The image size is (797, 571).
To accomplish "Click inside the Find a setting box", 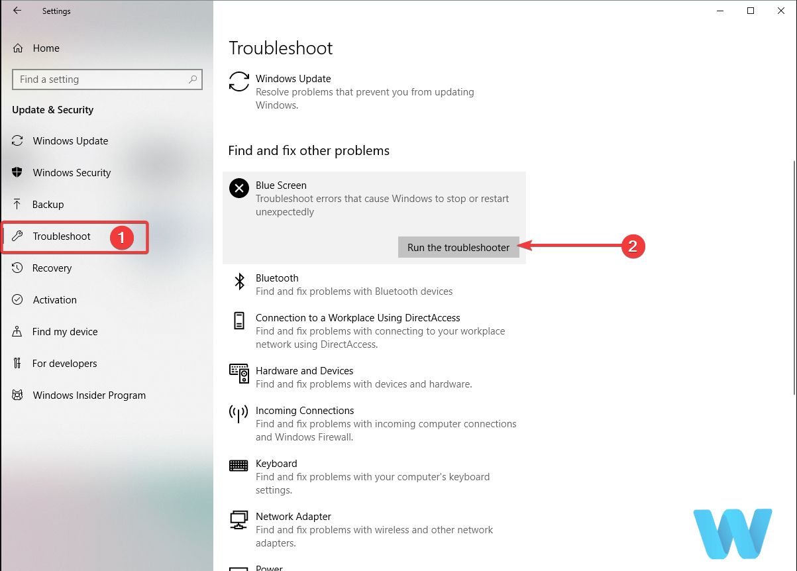I will click(x=107, y=79).
